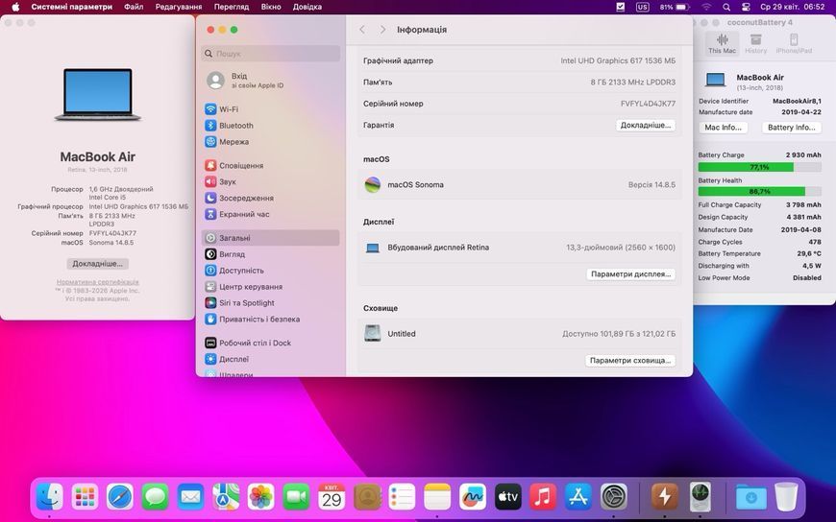Select Bluetooth in settings sidebar
The image size is (836, 522).
click(x=271, y=126)
